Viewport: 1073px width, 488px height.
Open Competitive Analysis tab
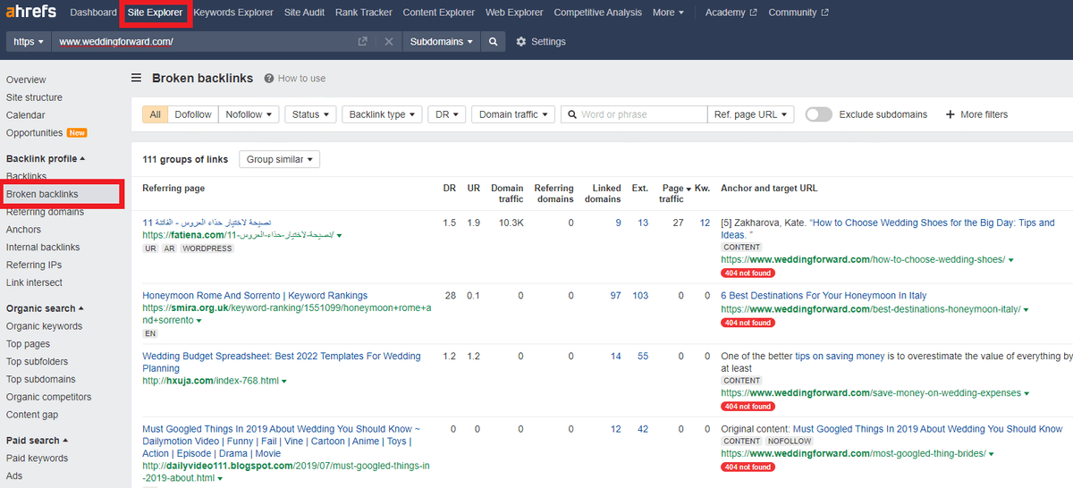597,13
